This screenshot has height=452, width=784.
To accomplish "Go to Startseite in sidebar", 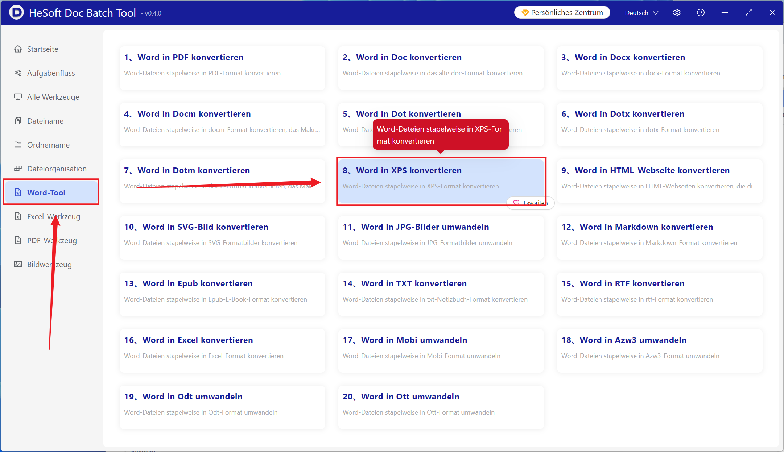I will (51, 49).
